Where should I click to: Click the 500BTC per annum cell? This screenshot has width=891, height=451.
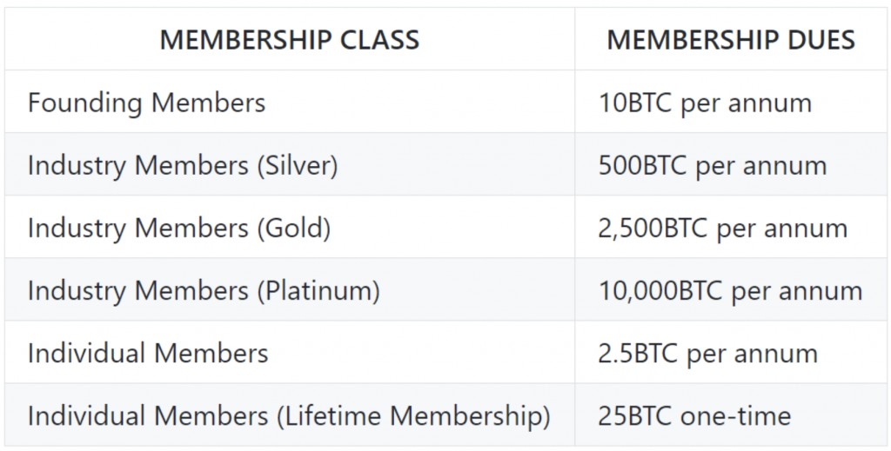coord(713,165)
